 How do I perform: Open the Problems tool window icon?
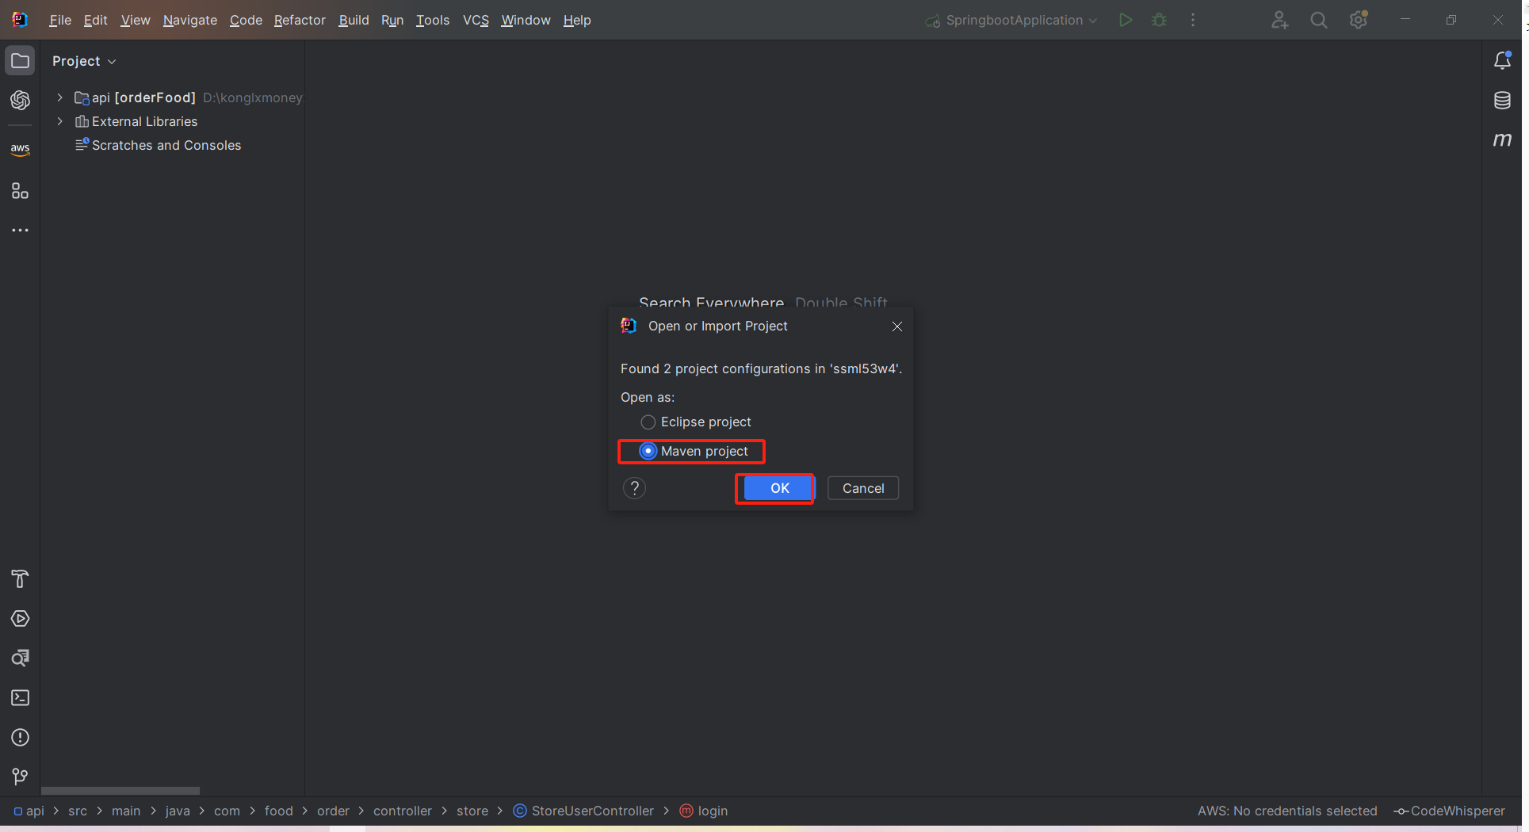point(20,738)
